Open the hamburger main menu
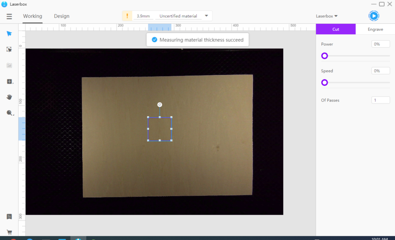 click(9, 17)
